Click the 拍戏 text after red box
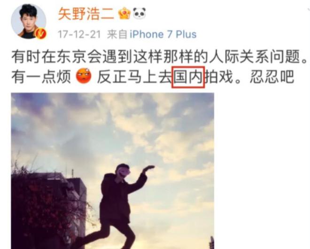Screen dimensions: 310x249 pyautogui.click(x=219, y=77)
